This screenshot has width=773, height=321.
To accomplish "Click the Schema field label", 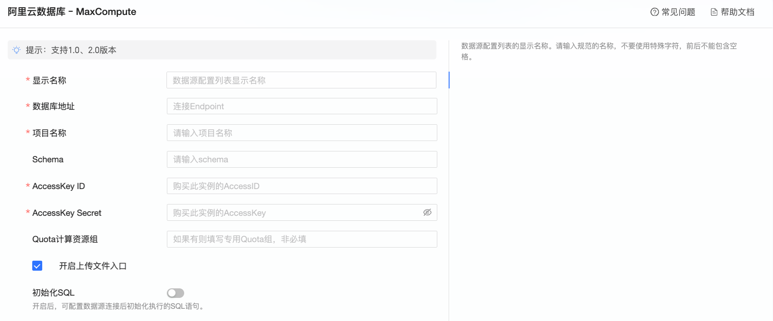I will (x=48, y=159).
